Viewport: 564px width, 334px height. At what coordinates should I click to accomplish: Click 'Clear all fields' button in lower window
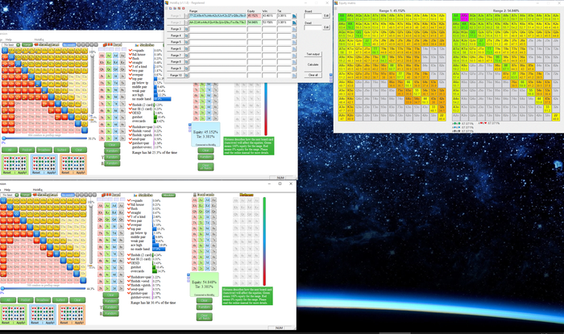(x=205, y=316)
